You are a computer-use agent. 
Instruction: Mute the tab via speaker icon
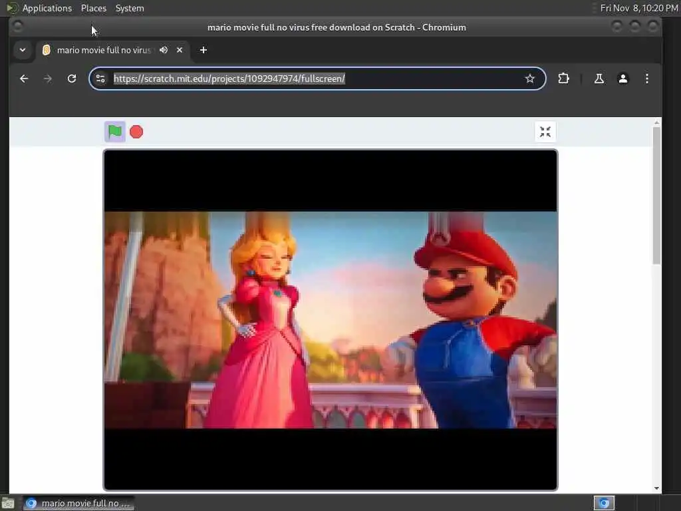pyautogui.click(x=164, y=50)
